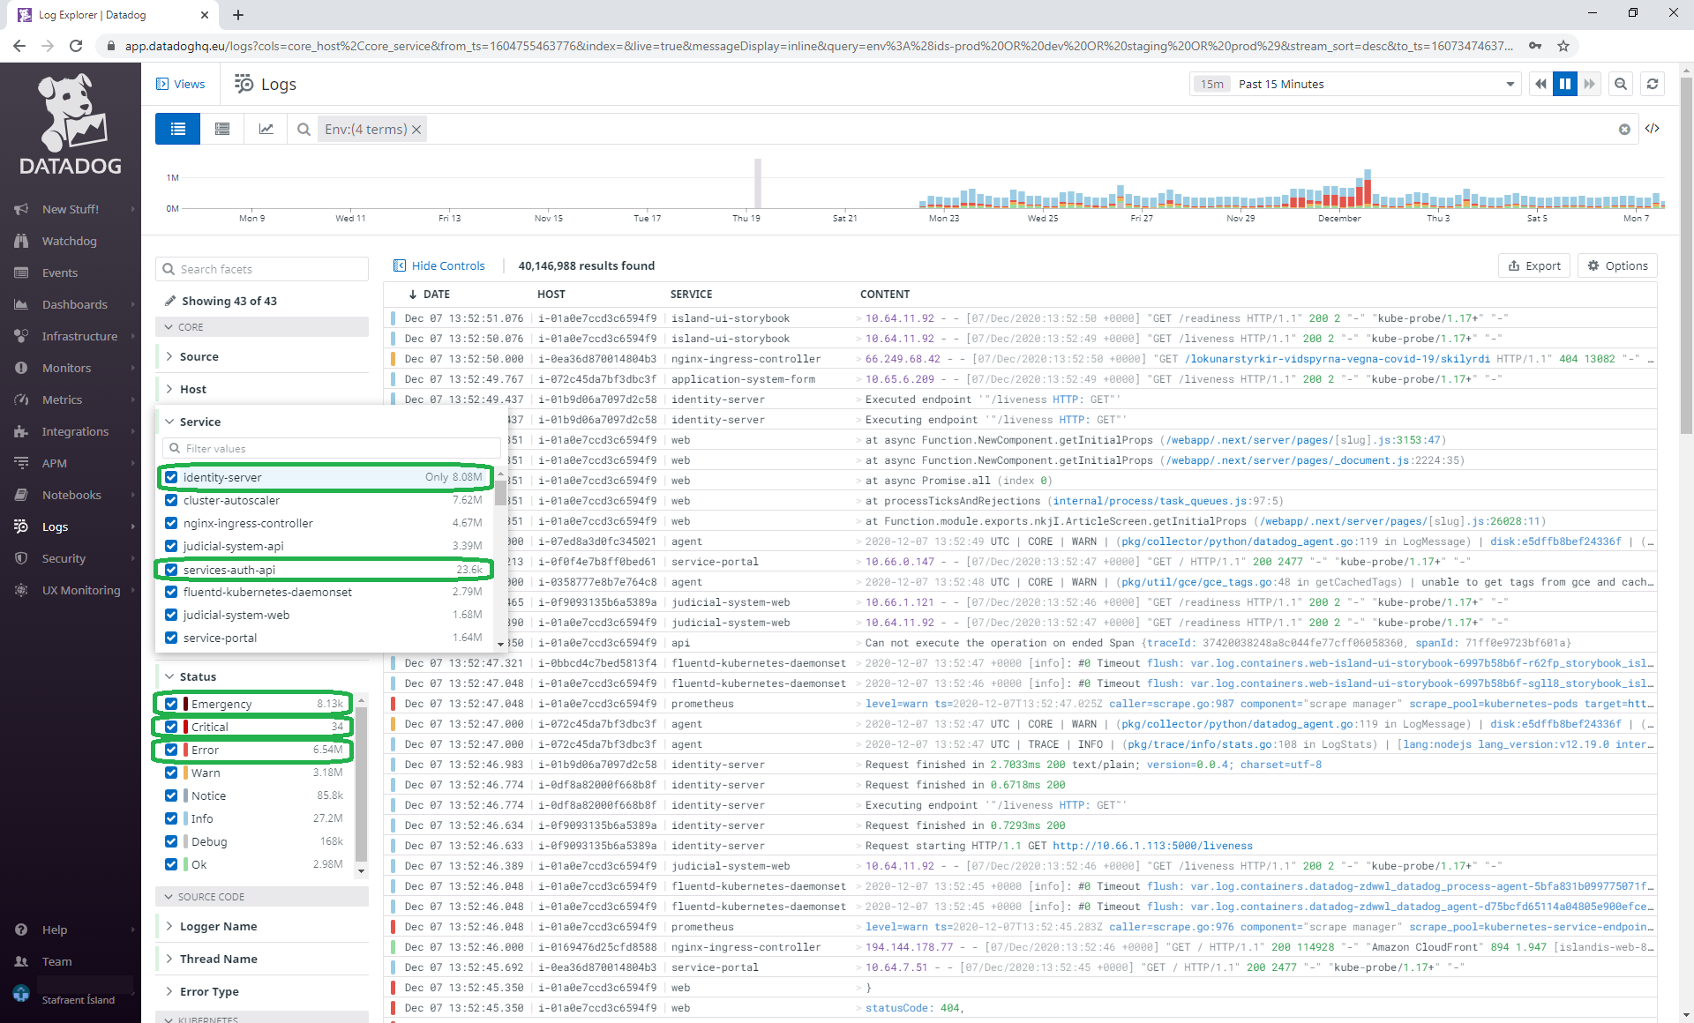
Task: Toggle Error status checkbox
Action: [x=171, y=750]
